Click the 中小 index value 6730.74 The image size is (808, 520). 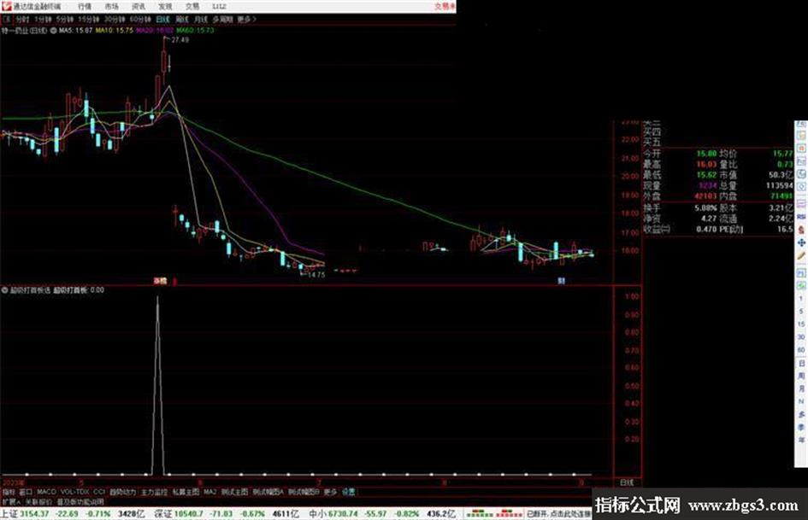[x=341, y=514]
